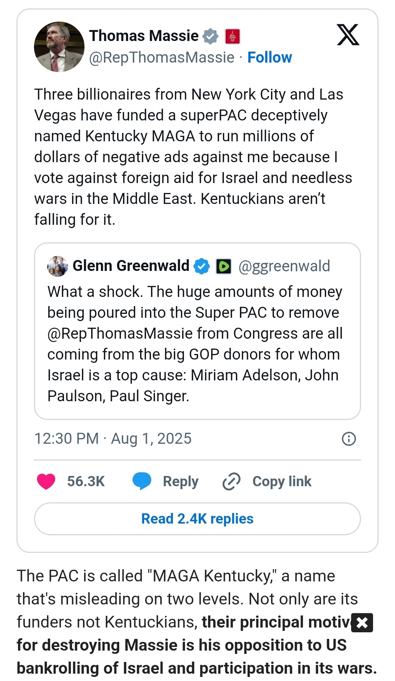The image size is (395, 681).
Task: Click Thomas Massie's blue verified badge
Action: 210,36
